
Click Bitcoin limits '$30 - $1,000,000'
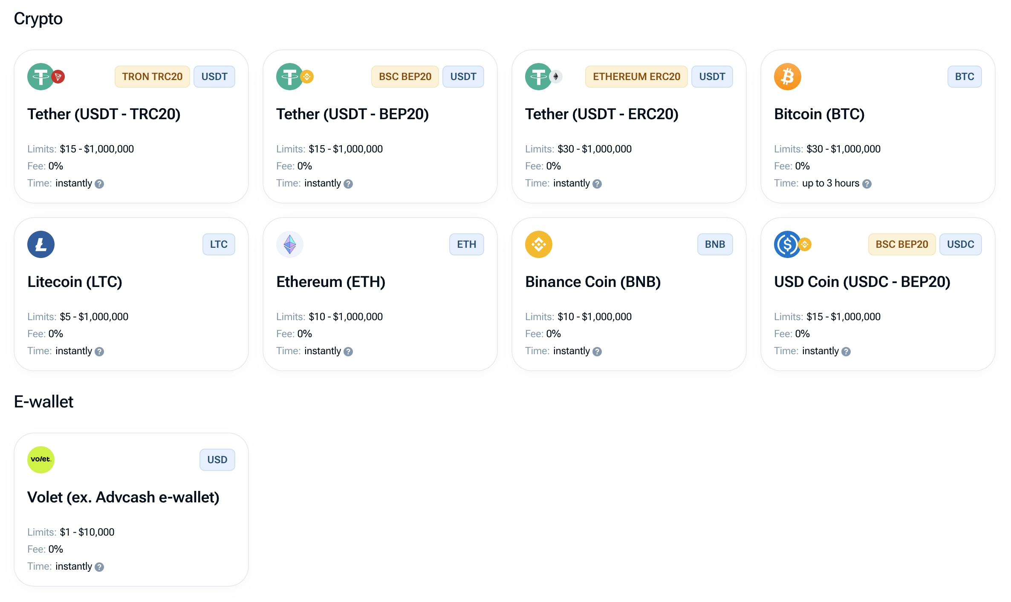pyautogui.click(x=843, y=149)
